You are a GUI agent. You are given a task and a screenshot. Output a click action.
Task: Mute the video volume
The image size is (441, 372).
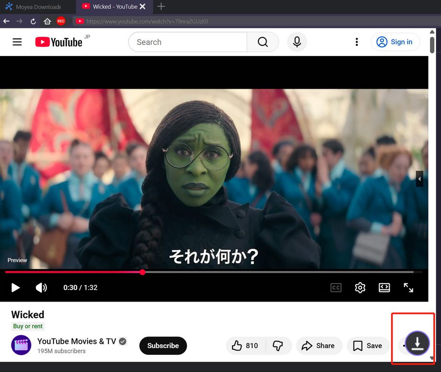coord(41,288)
